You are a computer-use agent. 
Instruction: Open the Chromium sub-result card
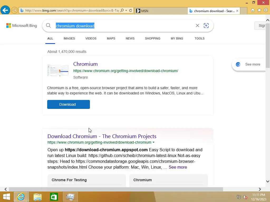[x=168, y=180]
